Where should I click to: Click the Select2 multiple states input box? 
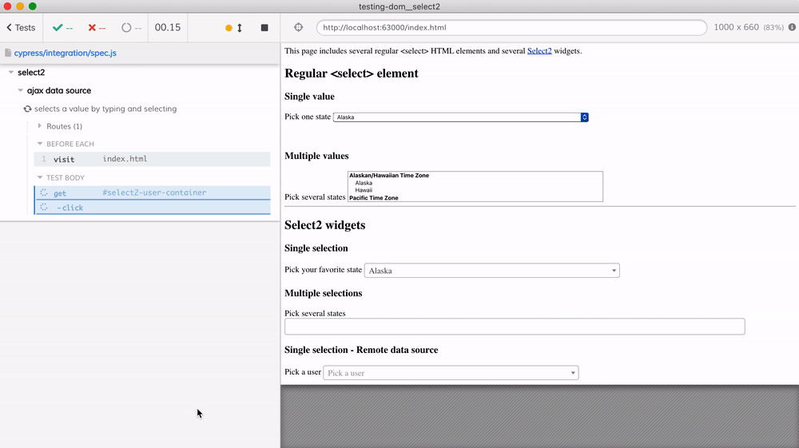point(515,327)
